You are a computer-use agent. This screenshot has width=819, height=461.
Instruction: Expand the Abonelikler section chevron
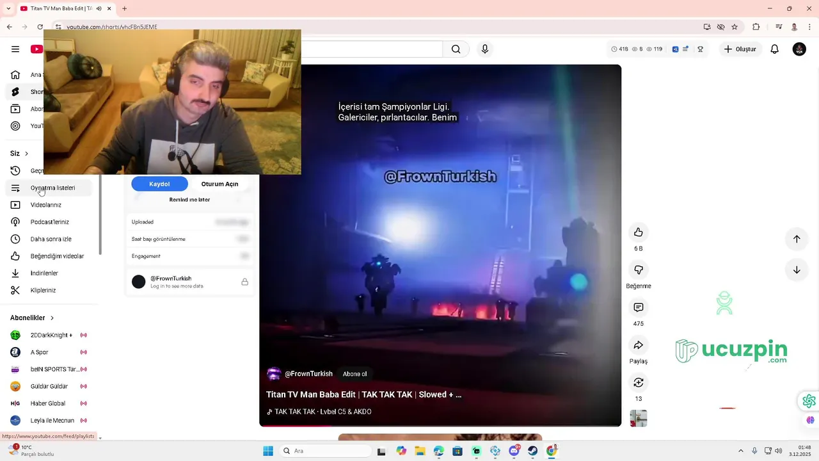(x=52, y=318)
